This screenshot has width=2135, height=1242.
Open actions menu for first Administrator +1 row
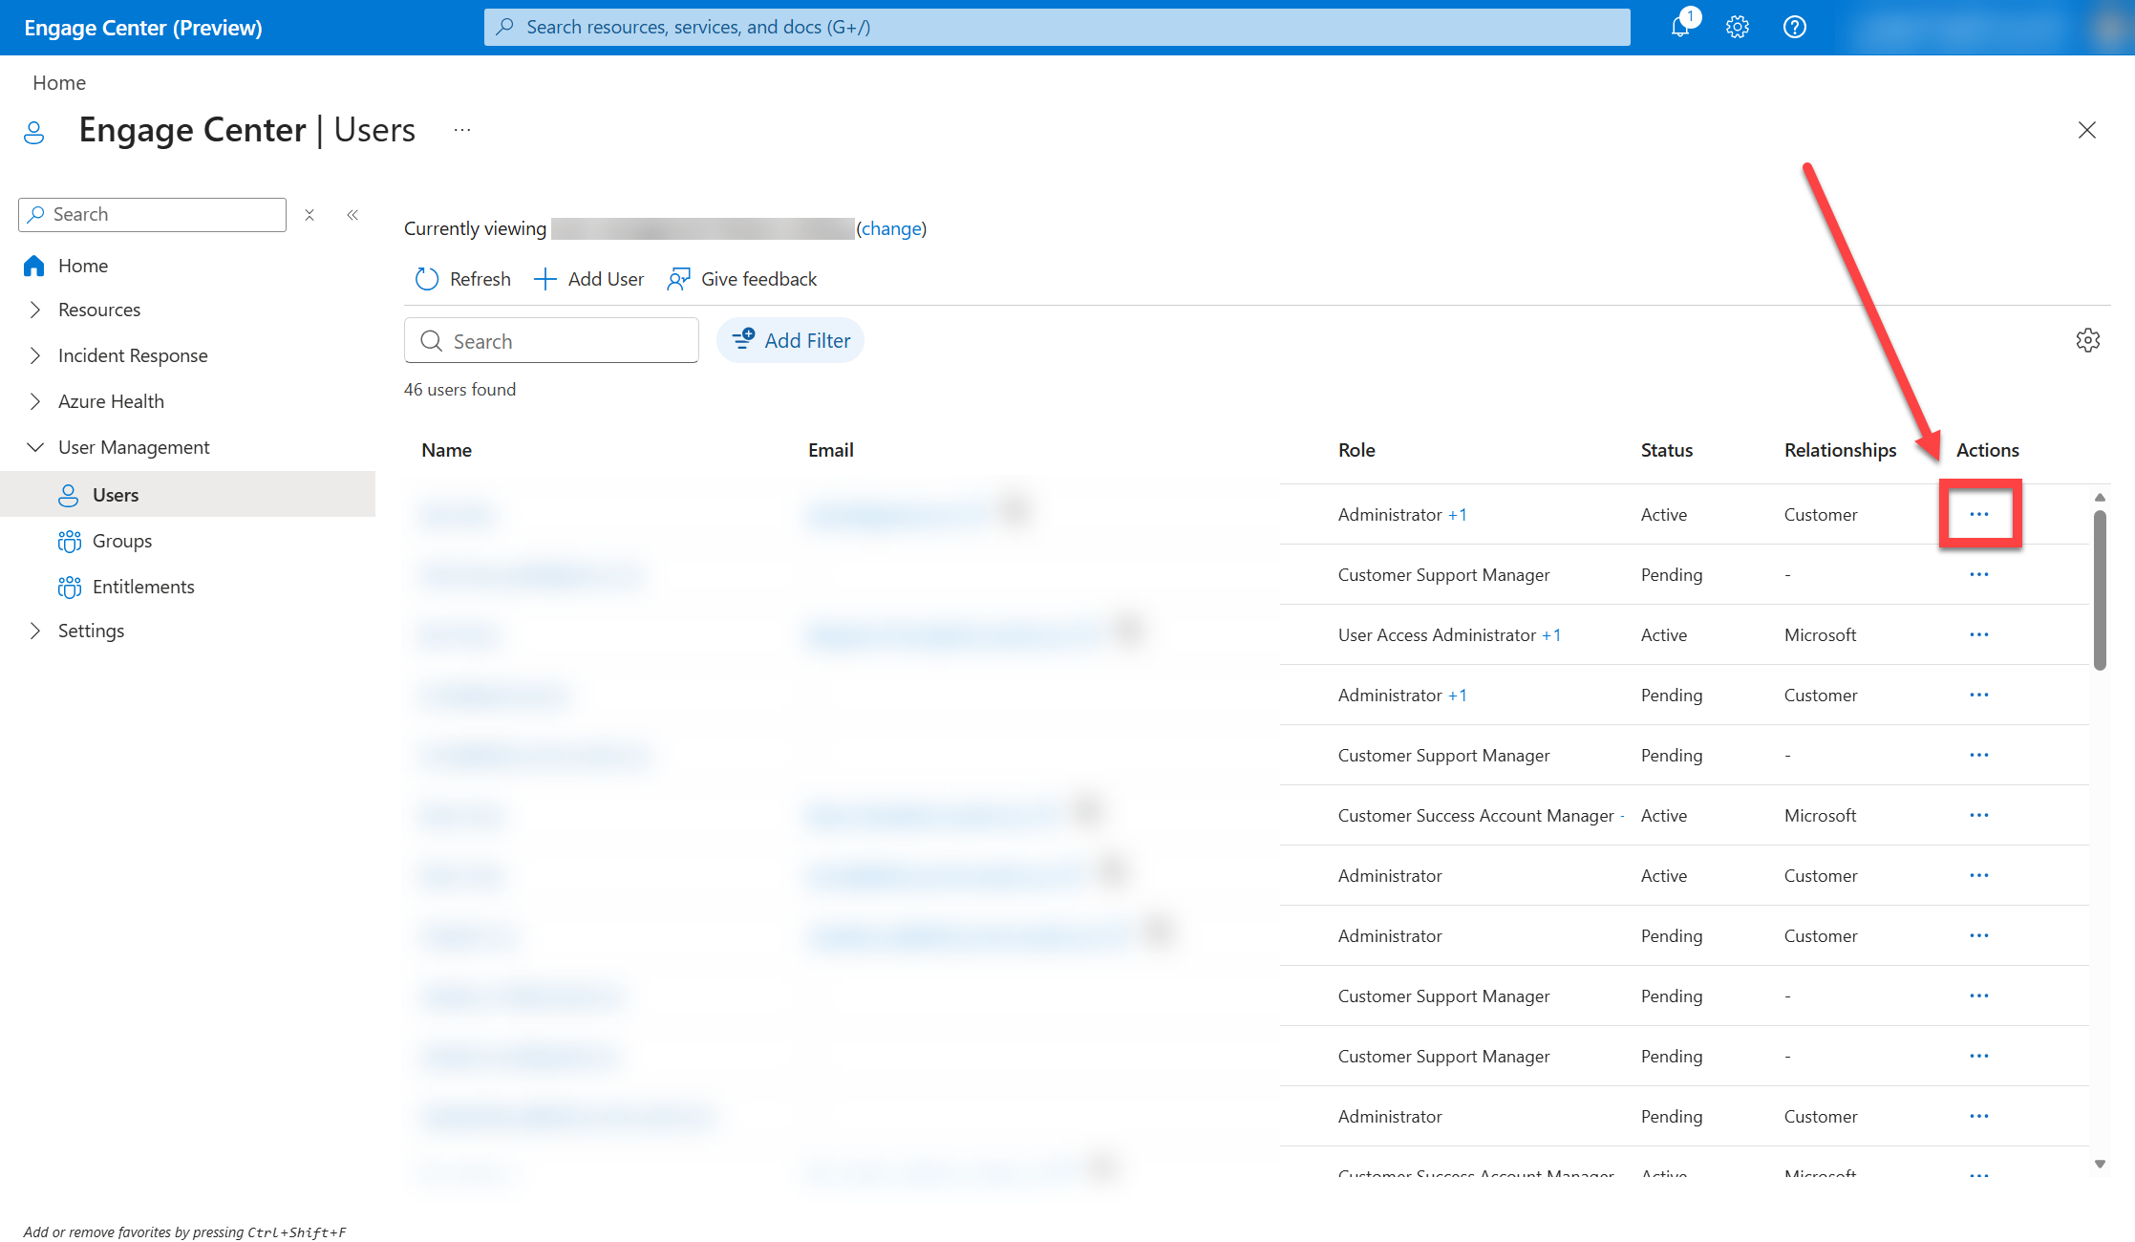1978,514
